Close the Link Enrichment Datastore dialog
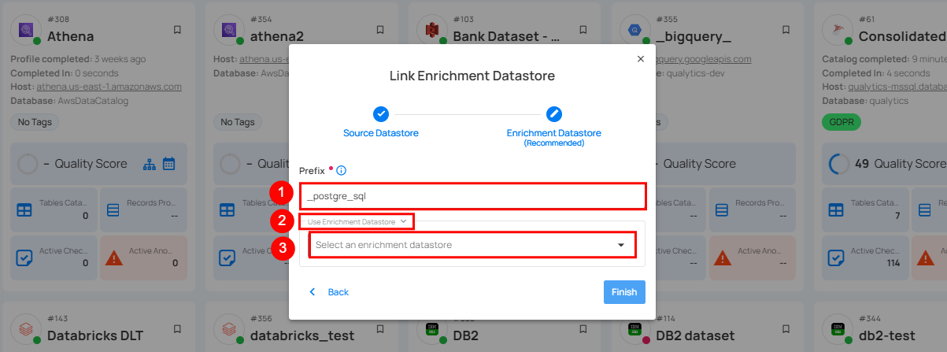 tap(640, 59)
